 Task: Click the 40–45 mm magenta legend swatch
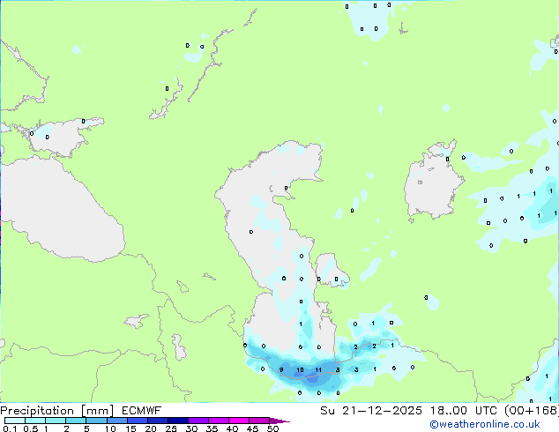pos(239,421)
